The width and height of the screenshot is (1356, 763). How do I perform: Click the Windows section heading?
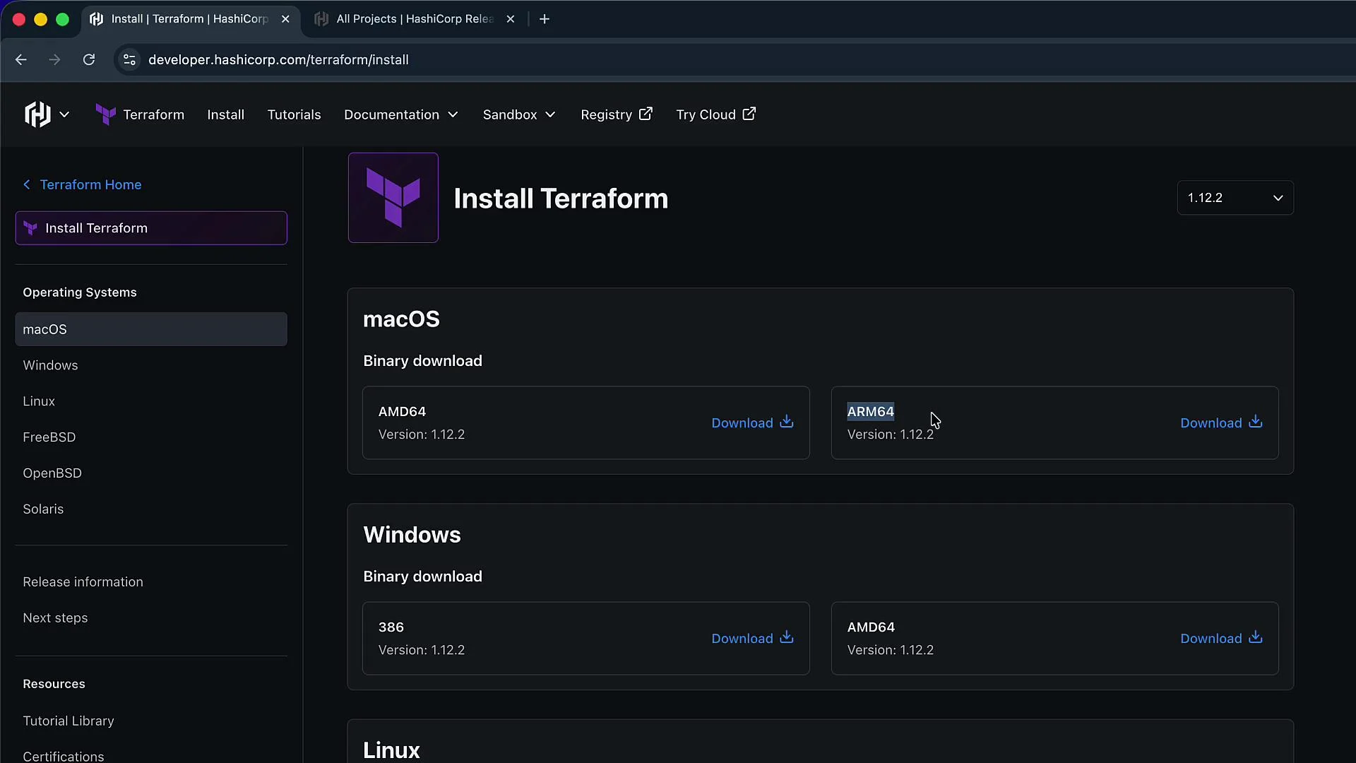[412, 535]
